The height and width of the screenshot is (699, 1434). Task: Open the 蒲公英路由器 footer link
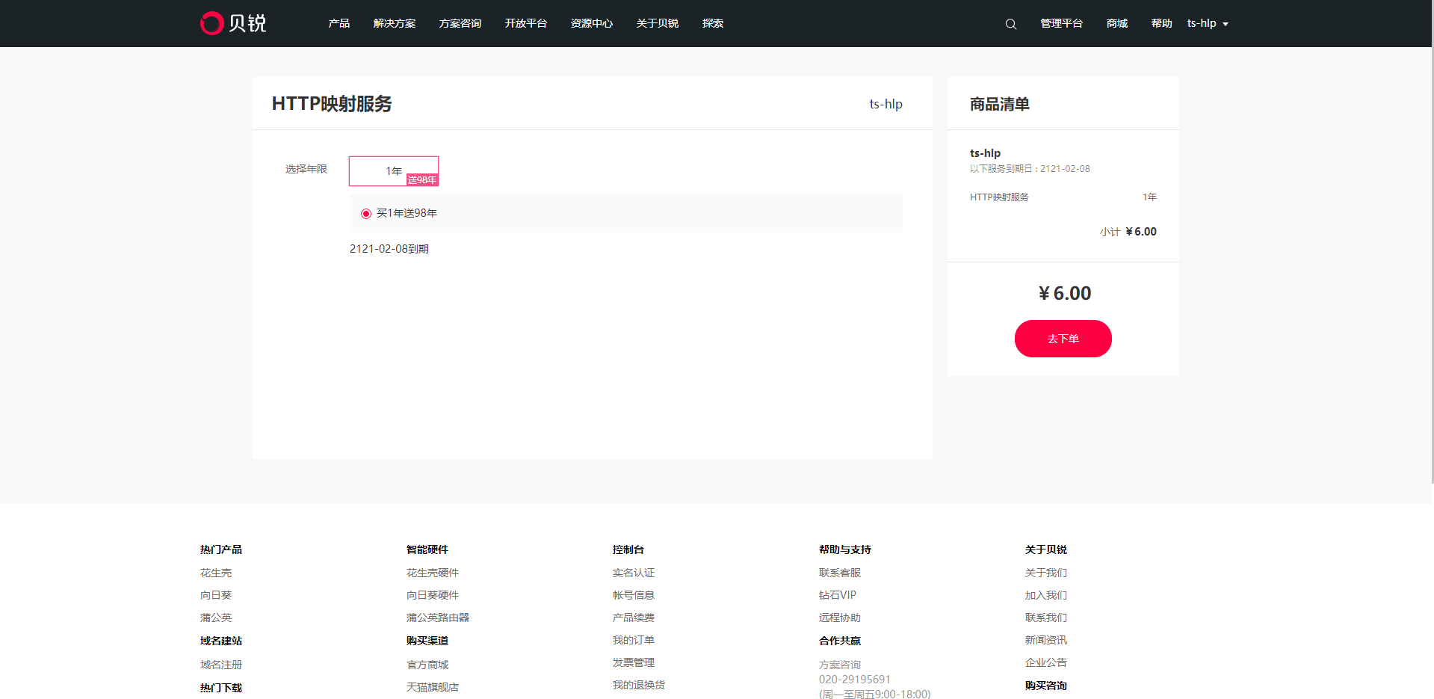tap(438, 618)
